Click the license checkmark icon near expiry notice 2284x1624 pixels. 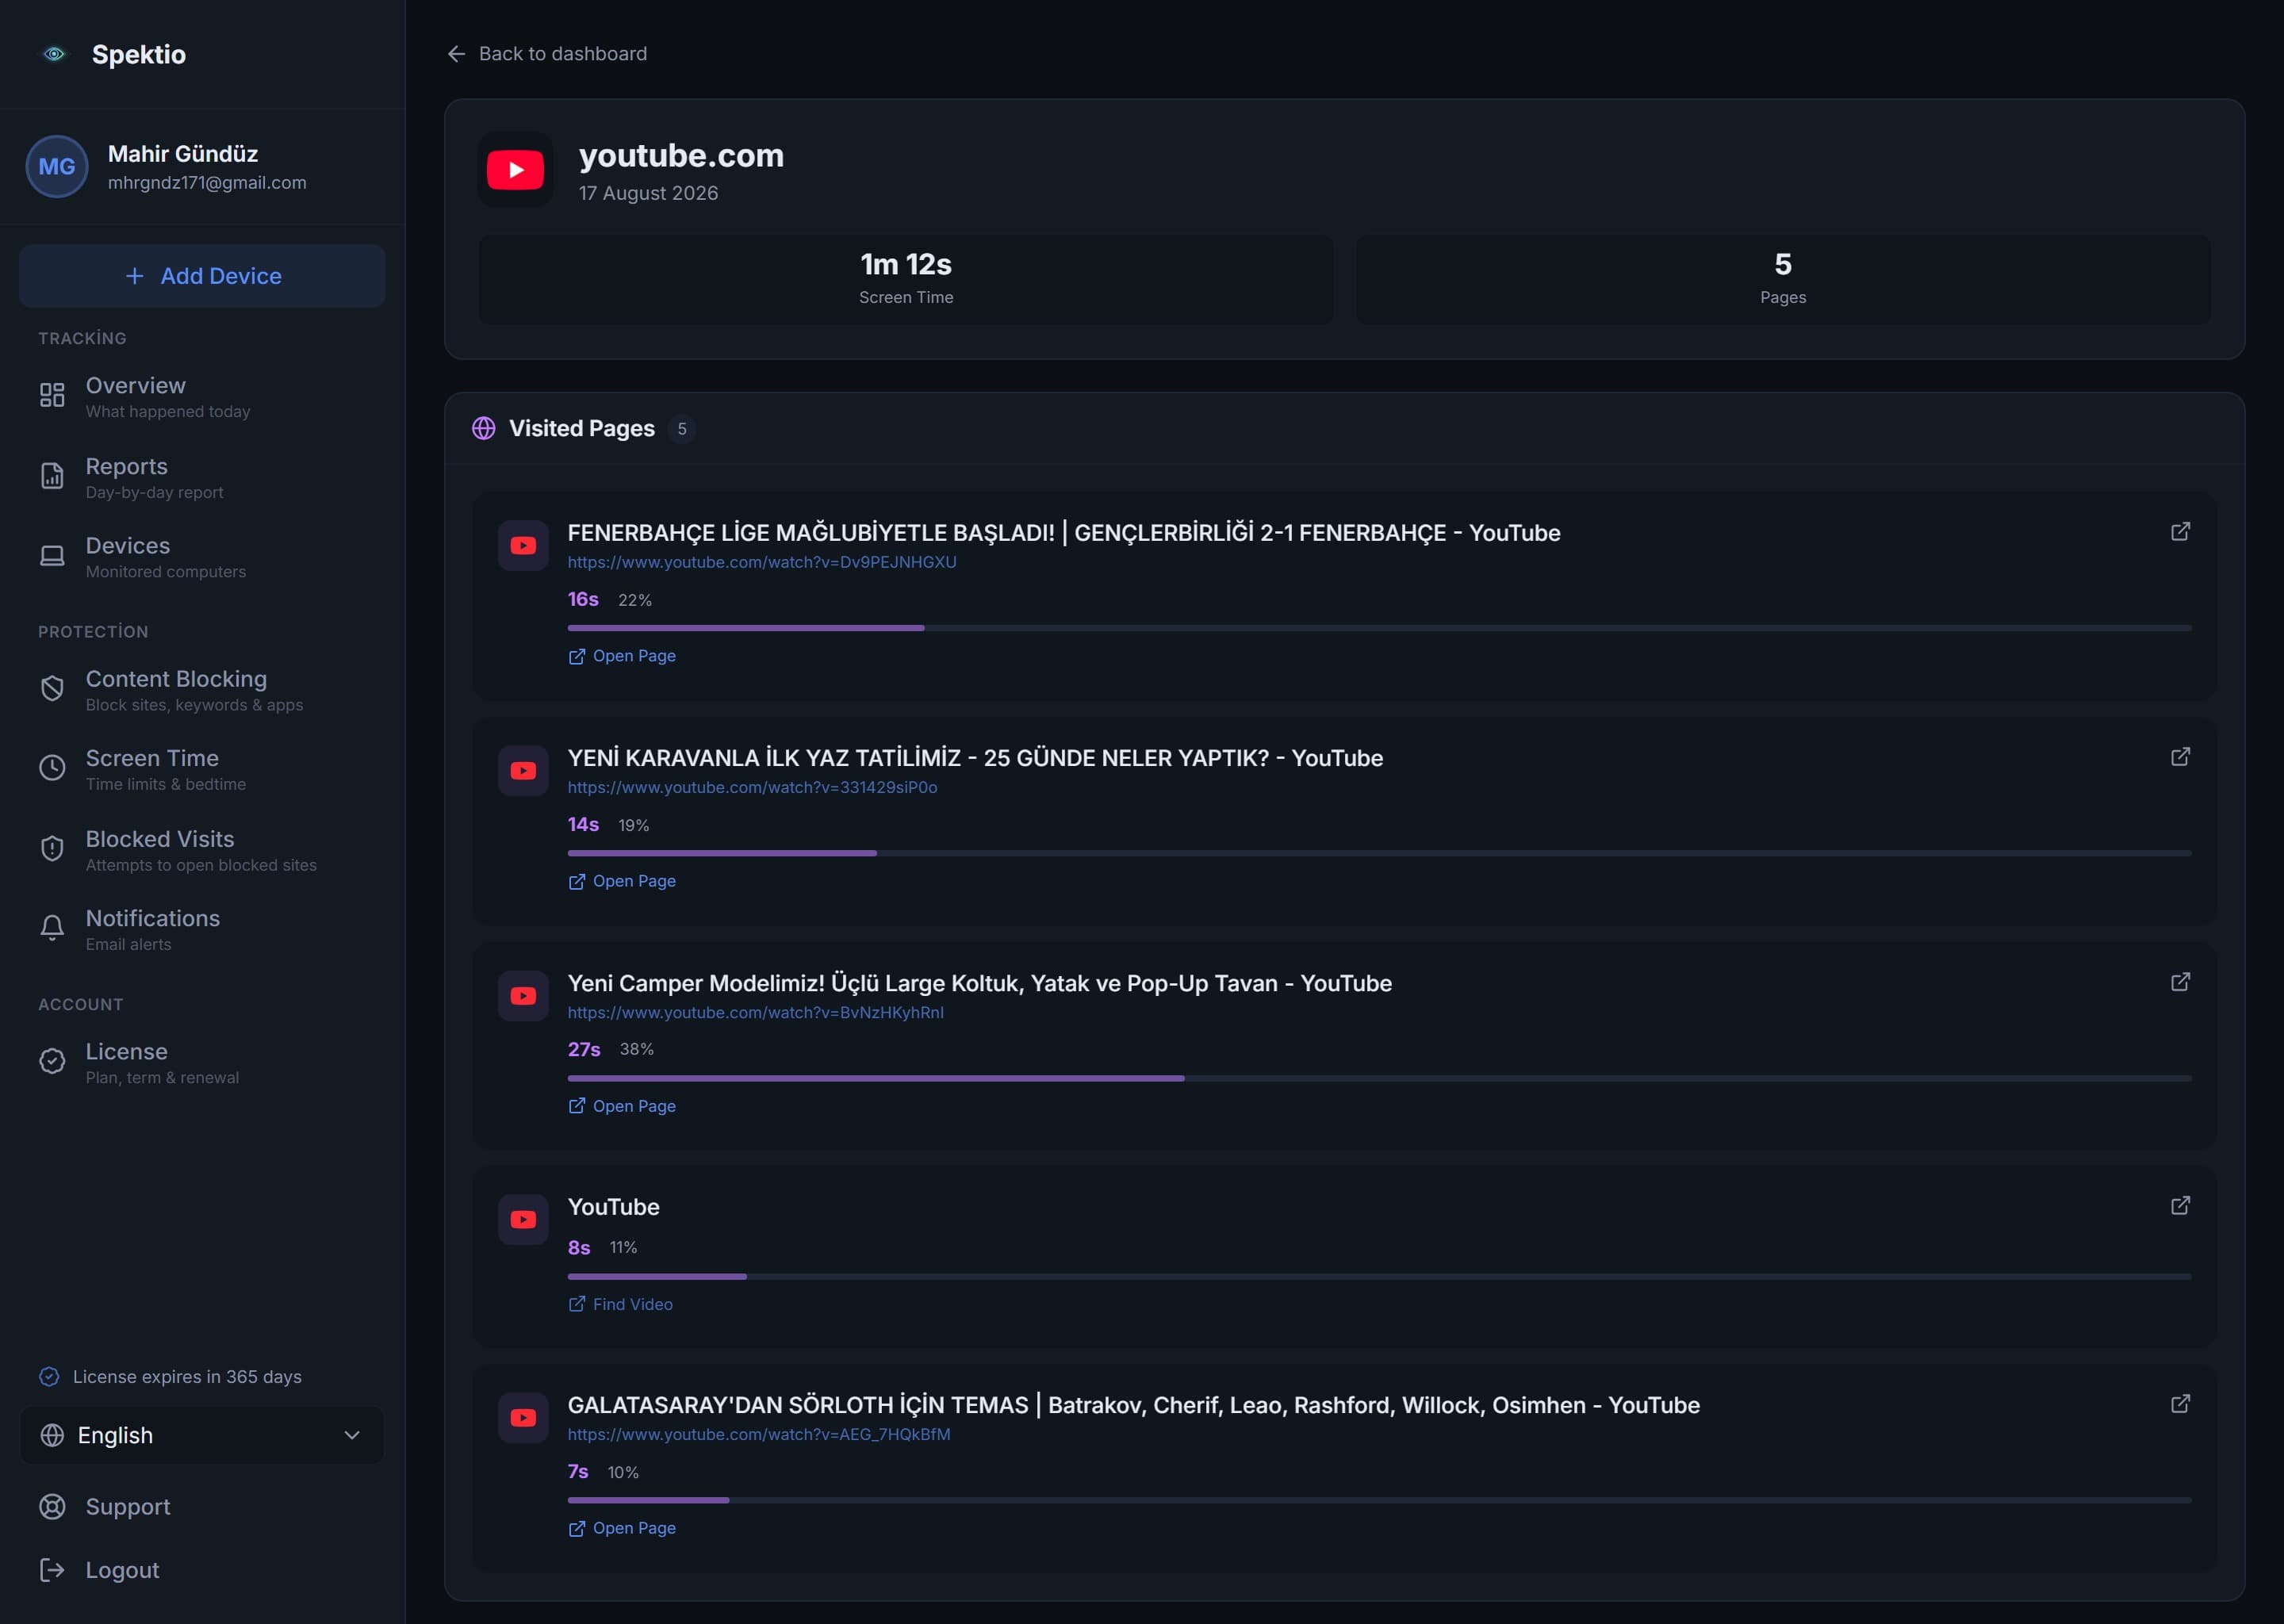click(x=49, y=1377)
